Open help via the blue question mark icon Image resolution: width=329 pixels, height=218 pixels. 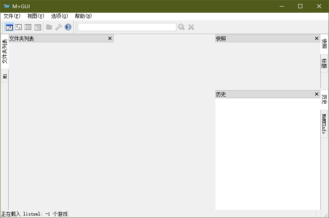68,27
